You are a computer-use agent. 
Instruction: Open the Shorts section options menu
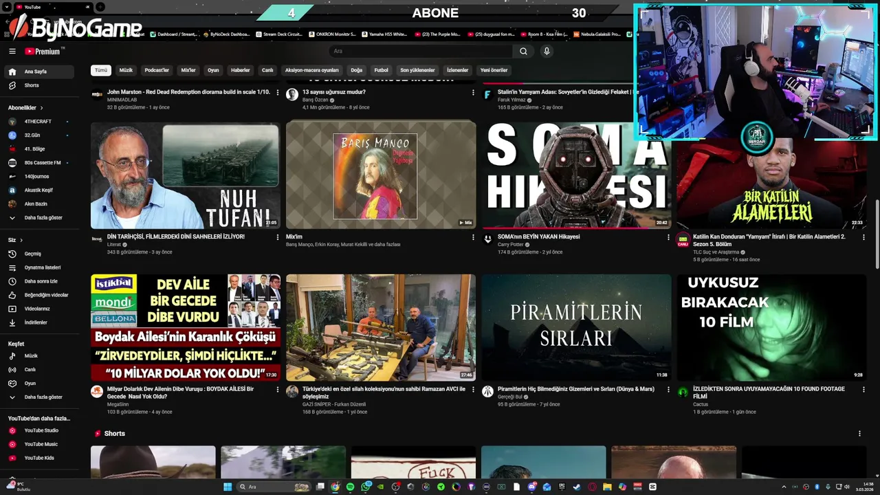click(x=859, y=434)
